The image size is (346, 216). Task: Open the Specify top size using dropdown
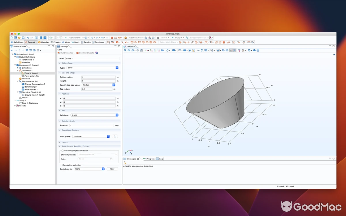pyautogui.click(x=99, y=85)
